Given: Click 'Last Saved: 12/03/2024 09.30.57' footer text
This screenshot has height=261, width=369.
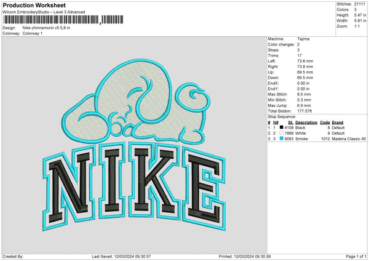Looking at the screenshot, I should click(121, 256).
